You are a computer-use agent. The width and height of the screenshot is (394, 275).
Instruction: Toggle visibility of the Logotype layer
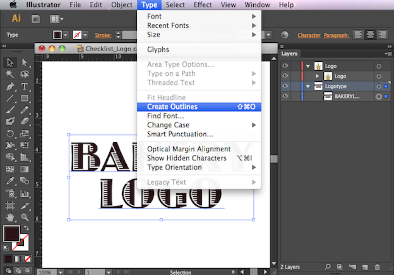pyautogui.click(x=286, y=86)
